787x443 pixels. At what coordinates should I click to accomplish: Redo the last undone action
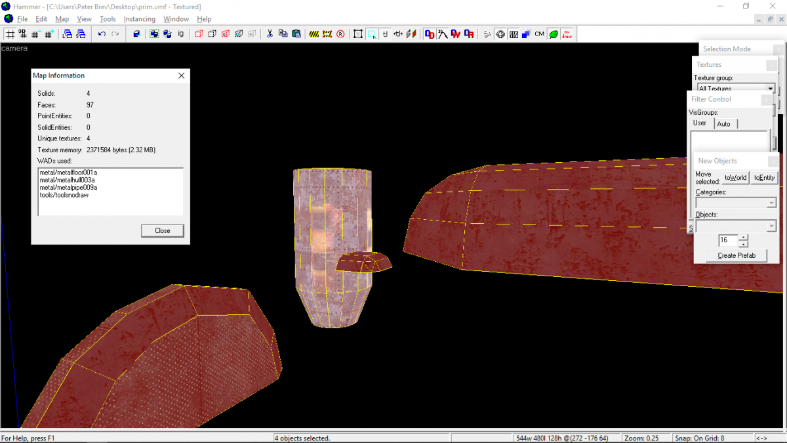(x=115, y=33)
